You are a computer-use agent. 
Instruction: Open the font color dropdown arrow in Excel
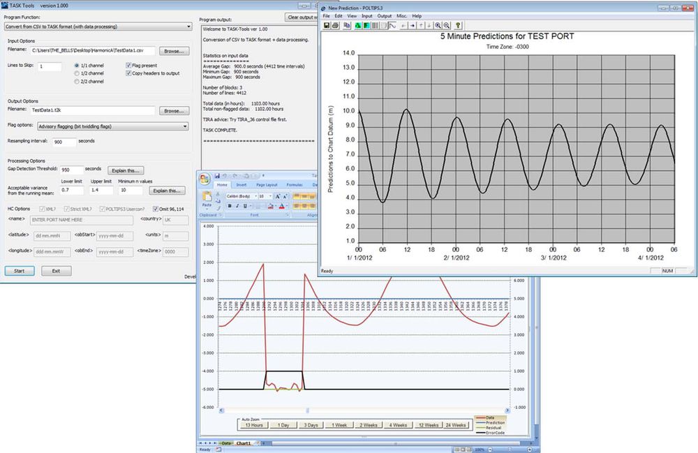pyautogui.click(x=287, y=206)
